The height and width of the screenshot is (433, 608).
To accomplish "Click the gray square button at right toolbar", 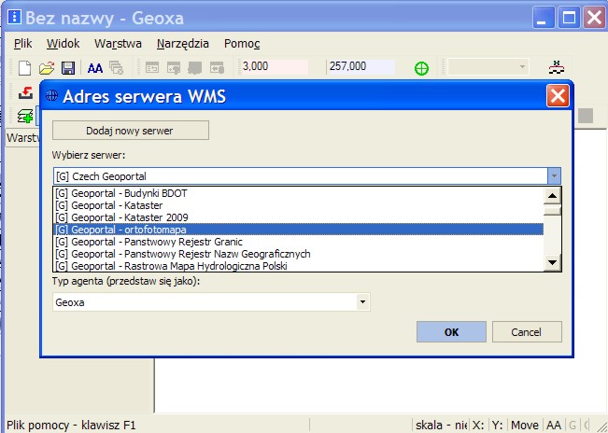I will click(586, 116).
